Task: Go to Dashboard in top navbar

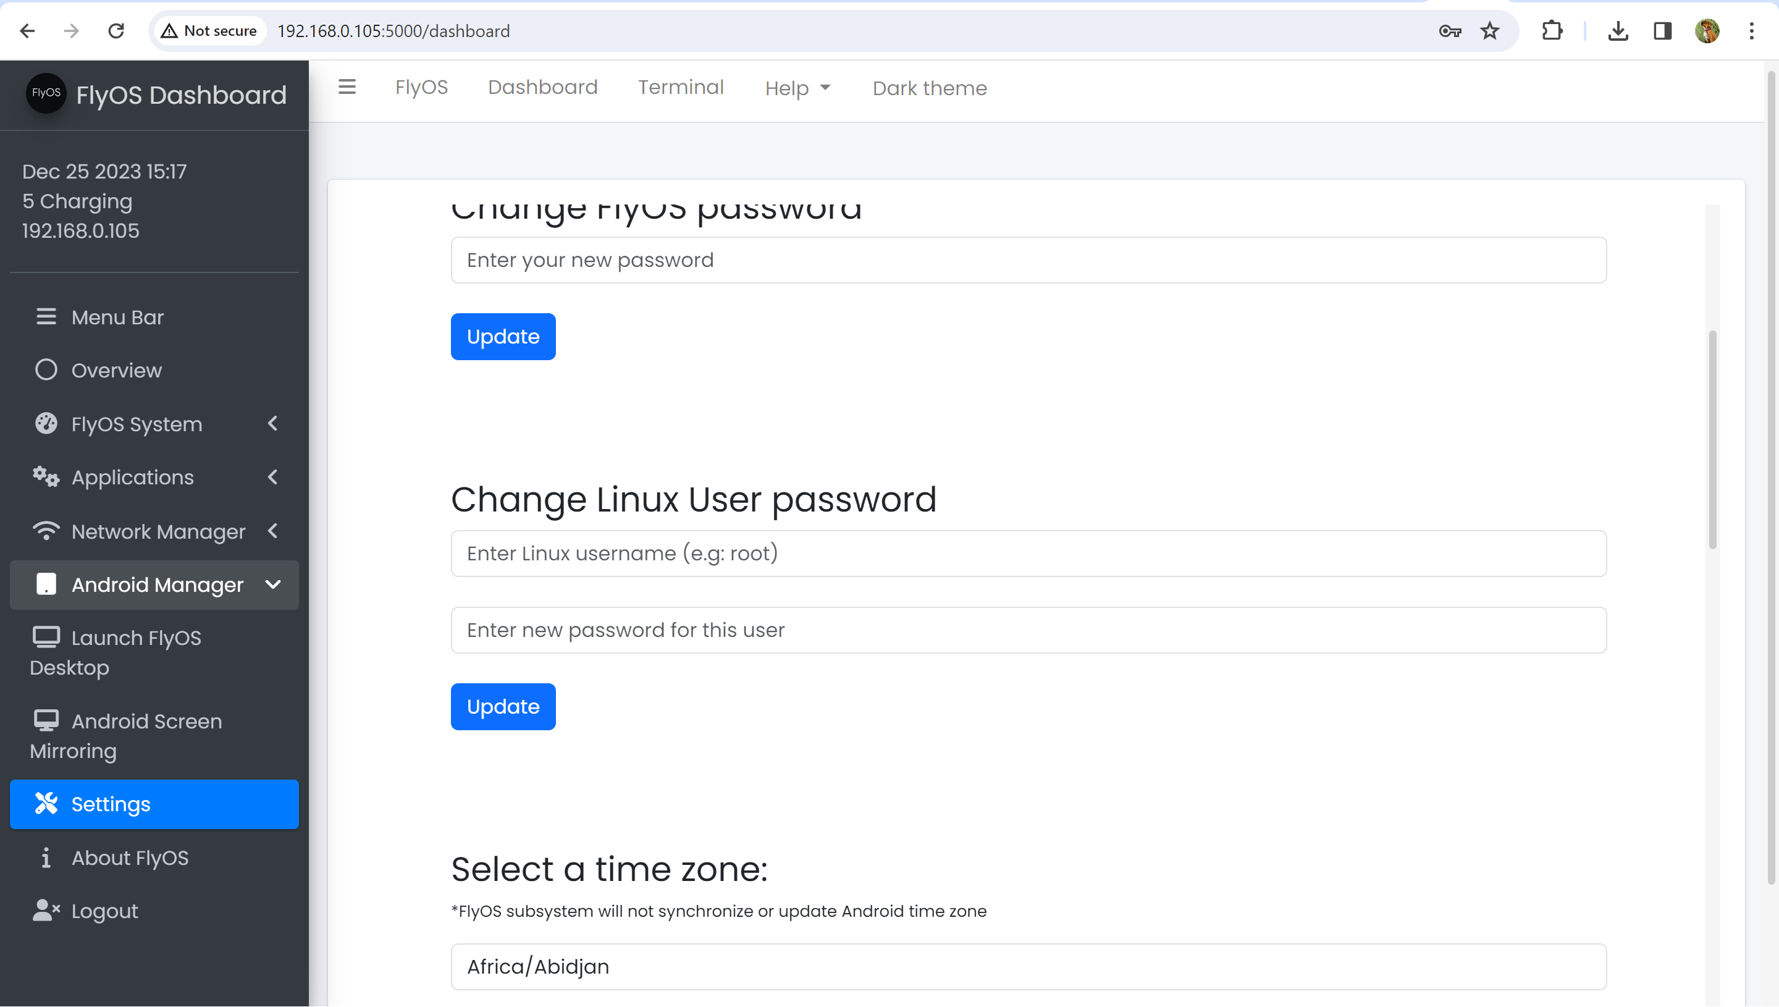Action: (543, 87)
